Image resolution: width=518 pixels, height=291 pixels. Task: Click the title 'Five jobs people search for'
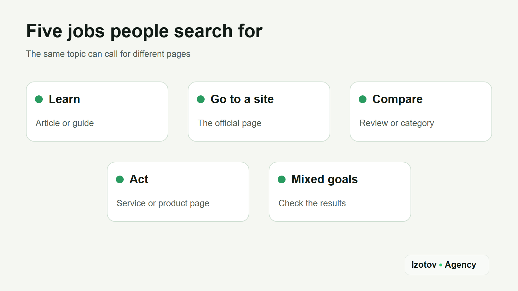tap(144, 31)
